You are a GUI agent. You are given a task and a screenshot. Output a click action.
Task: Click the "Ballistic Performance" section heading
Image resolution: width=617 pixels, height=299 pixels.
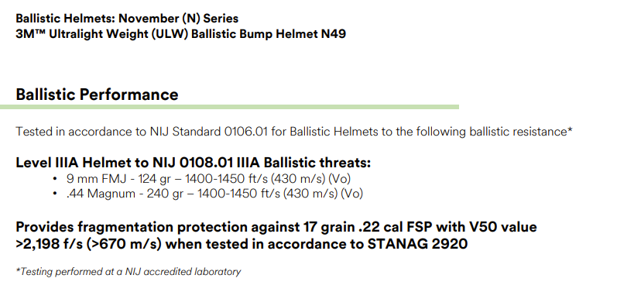click(x=97, y=95)
